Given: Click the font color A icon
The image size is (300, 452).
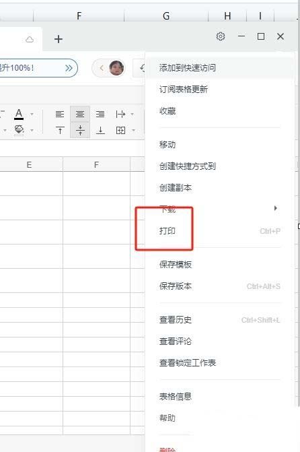Looking at the screenshot, I should tap(19, 114).
